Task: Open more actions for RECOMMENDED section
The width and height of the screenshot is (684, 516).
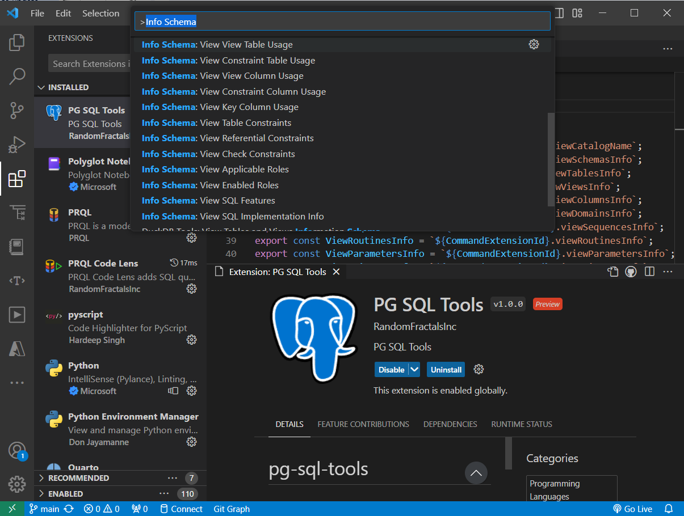Action: 173,478
